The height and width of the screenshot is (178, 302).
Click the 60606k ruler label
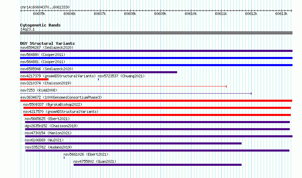(x=70, y=14)
